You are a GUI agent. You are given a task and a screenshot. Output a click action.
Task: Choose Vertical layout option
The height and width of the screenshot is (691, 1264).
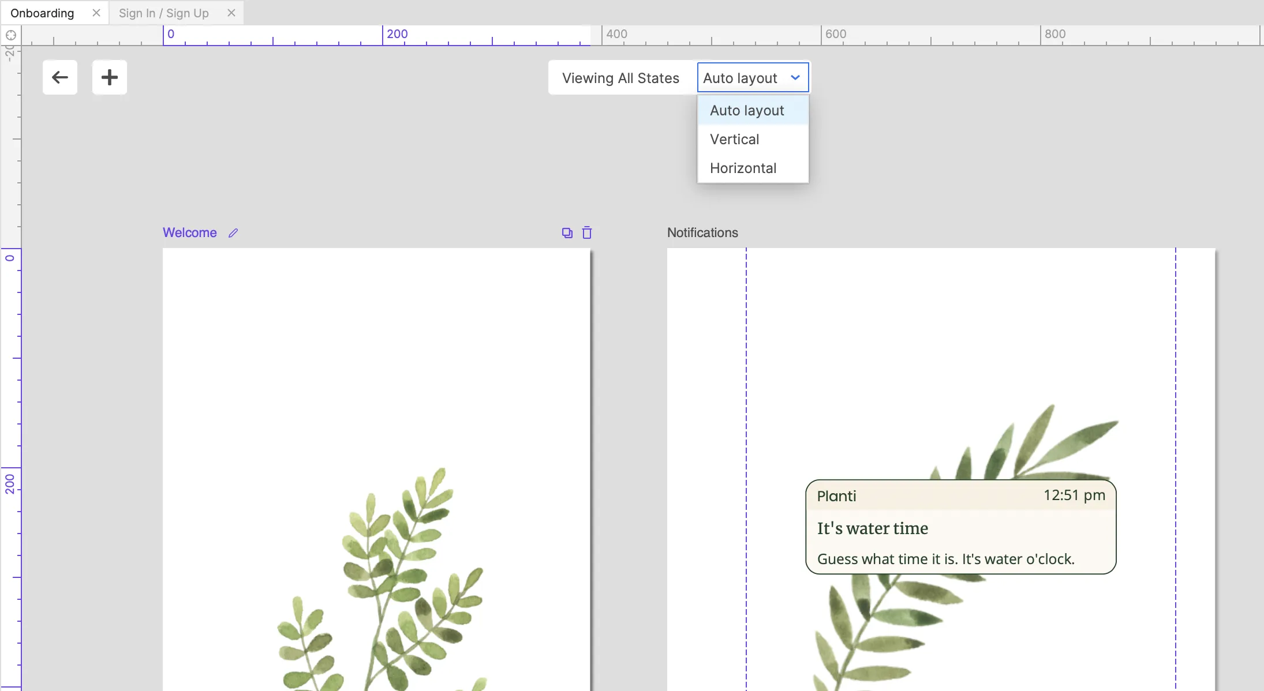[735, 140]
